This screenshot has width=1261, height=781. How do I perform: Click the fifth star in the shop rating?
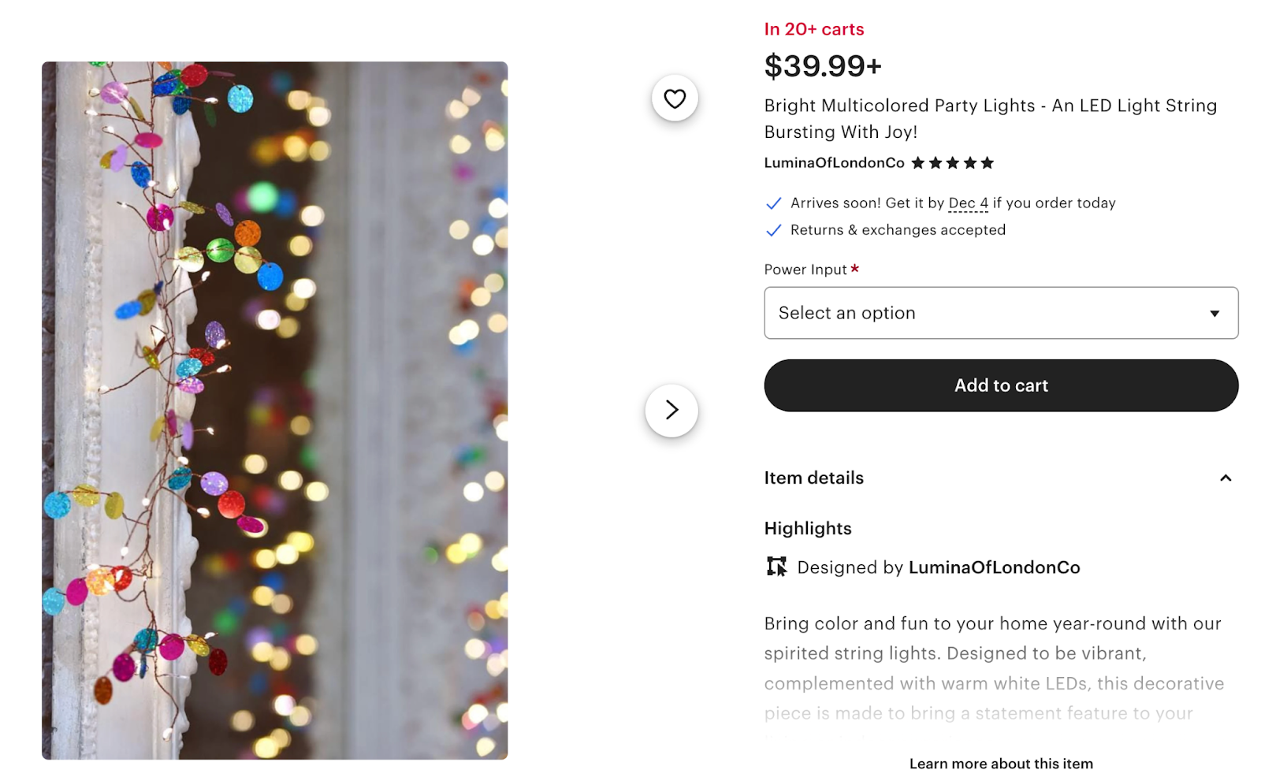coord(988,162)
